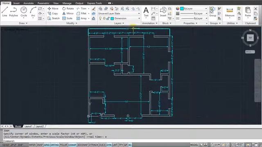Click the Erase icon in Modify panel
Viewport: 262px width, 147px height.
pos(94,9)
